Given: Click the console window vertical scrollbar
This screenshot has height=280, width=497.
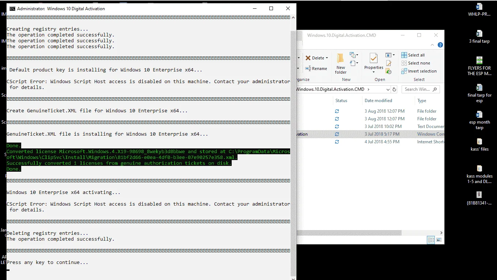Looking at the screenshot, I should coord(293,153).
